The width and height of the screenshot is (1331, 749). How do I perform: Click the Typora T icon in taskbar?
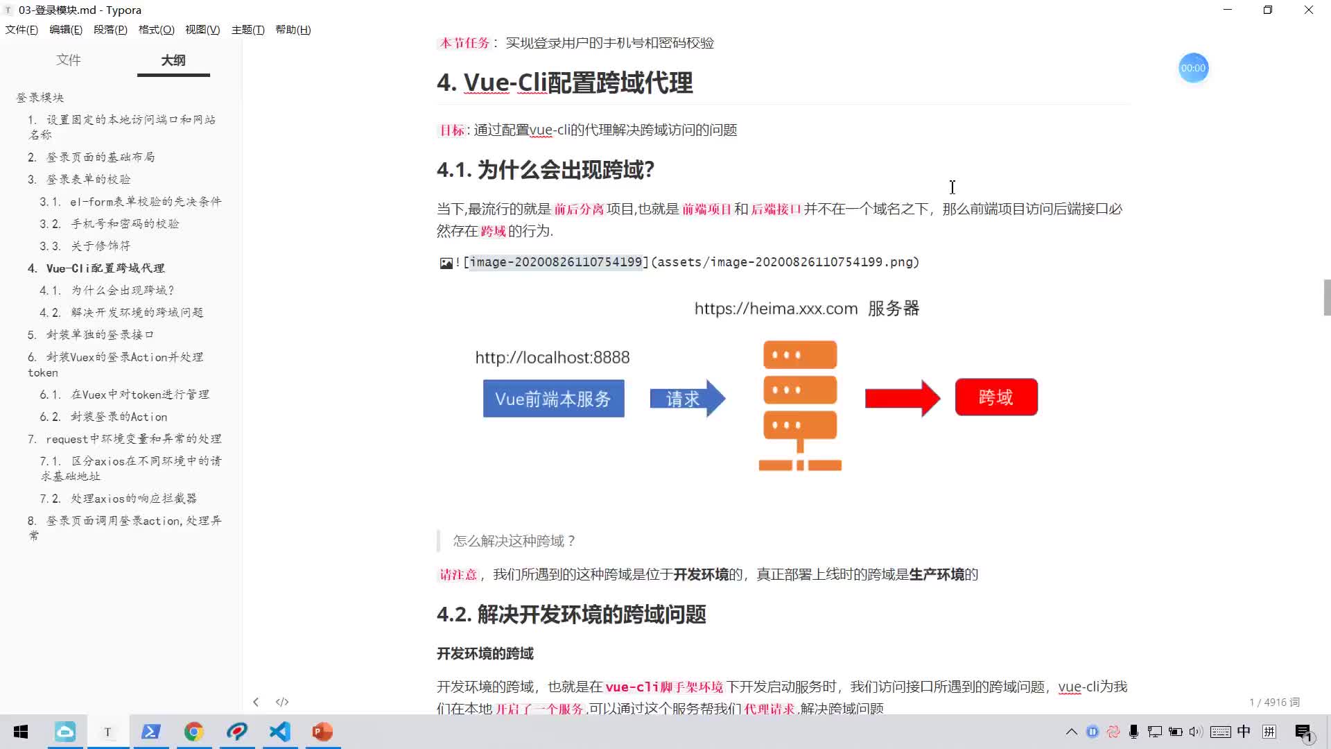[109, 732]
